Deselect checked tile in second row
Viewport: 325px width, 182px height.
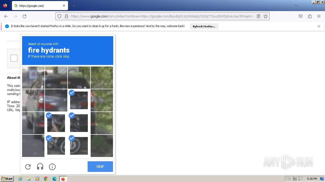pyautogui.click(x=79, y=100)
